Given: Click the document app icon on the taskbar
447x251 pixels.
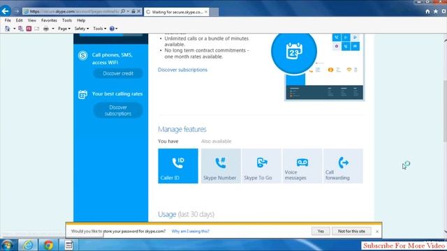Looking at the screenshot, I should (x=68, y=245).
